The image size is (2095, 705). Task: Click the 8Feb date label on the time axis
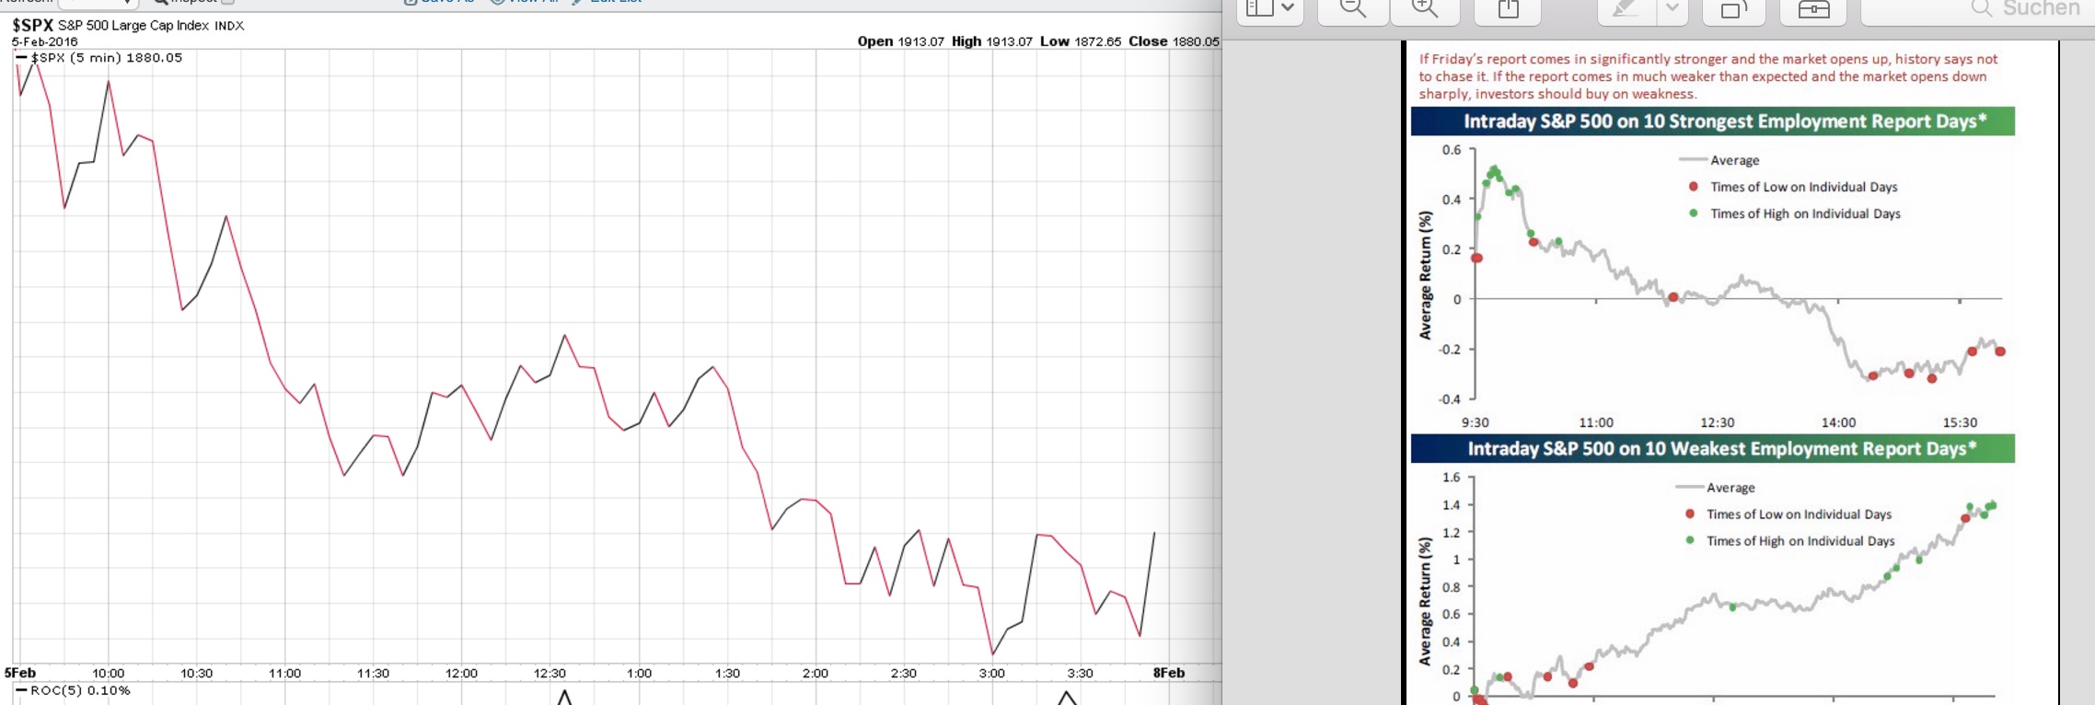(1169, 673)
